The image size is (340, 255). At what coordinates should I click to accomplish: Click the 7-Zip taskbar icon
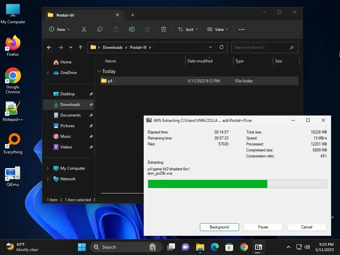coord(258,247)
